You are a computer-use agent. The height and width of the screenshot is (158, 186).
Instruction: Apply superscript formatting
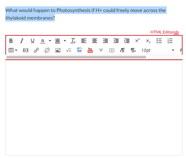(138, 40)
